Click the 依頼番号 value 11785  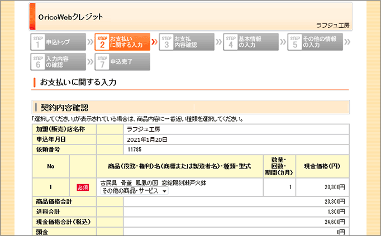[x=135, y=150]
